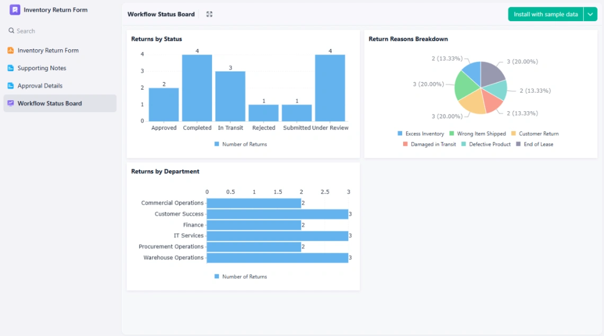Screen dimensions: 604x336
Task: Select Workflow Status Board in sidebar
Action: (x=60, y=103)
